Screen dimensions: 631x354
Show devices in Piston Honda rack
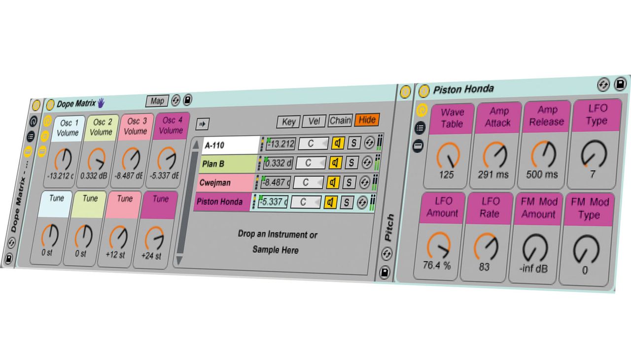[x=418, y=146]
